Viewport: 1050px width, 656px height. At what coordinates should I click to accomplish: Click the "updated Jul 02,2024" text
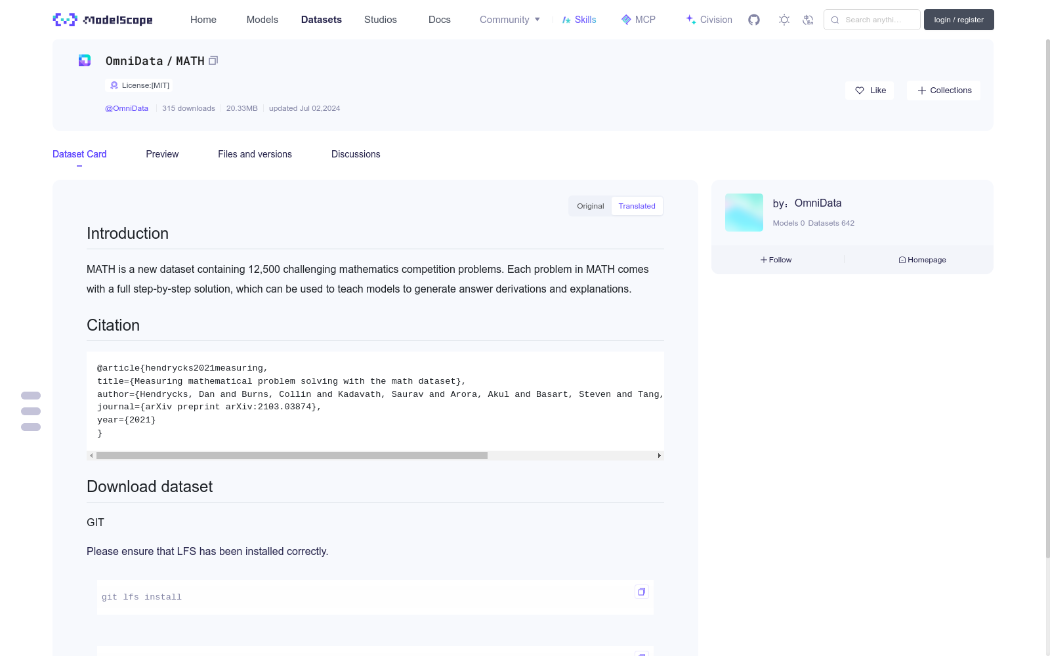coord(304,108)
